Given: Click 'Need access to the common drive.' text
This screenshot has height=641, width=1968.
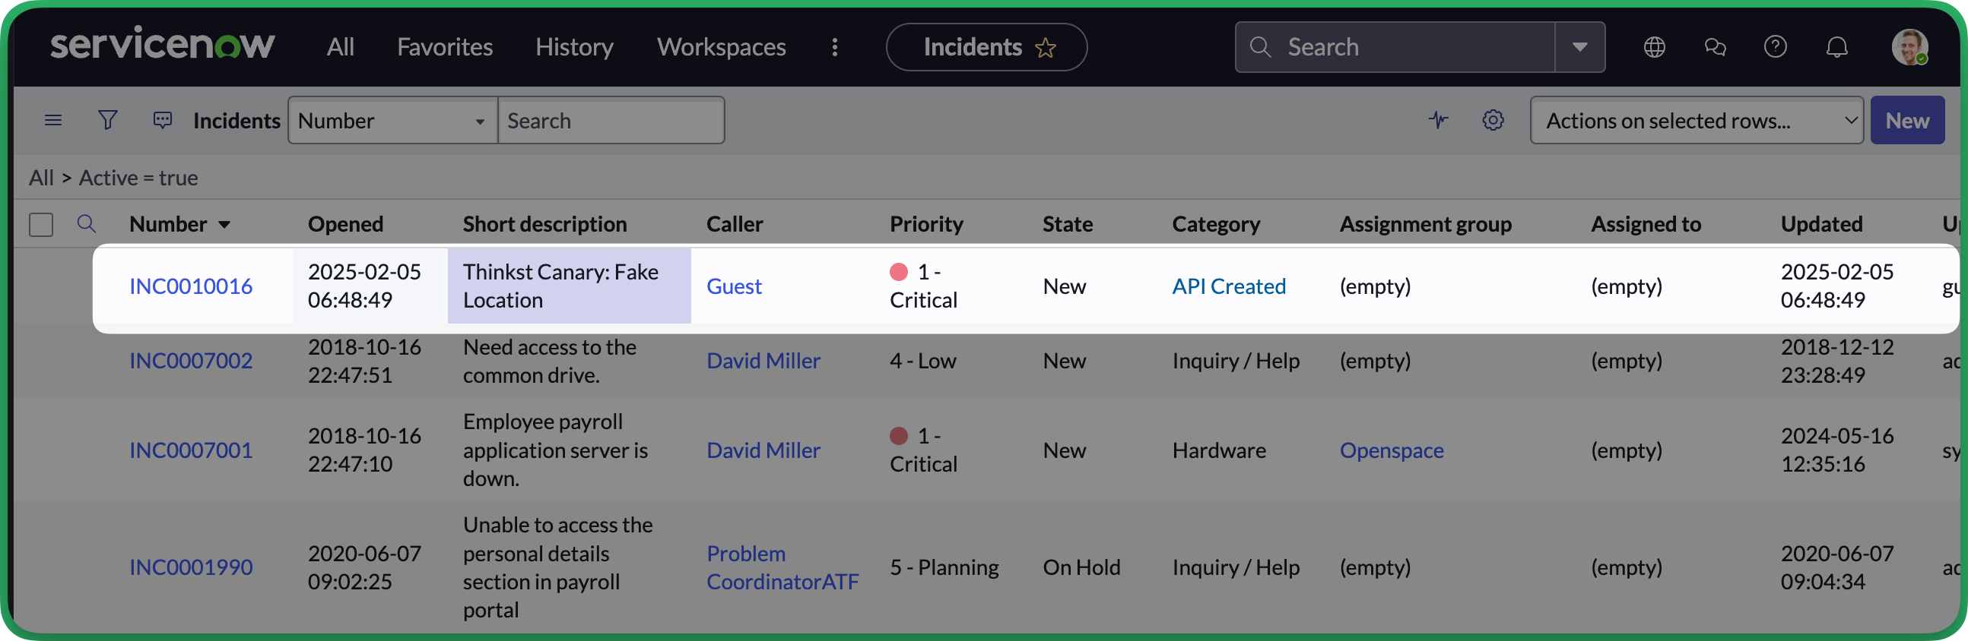Looking at the screenshot, I should click(549, 361).
